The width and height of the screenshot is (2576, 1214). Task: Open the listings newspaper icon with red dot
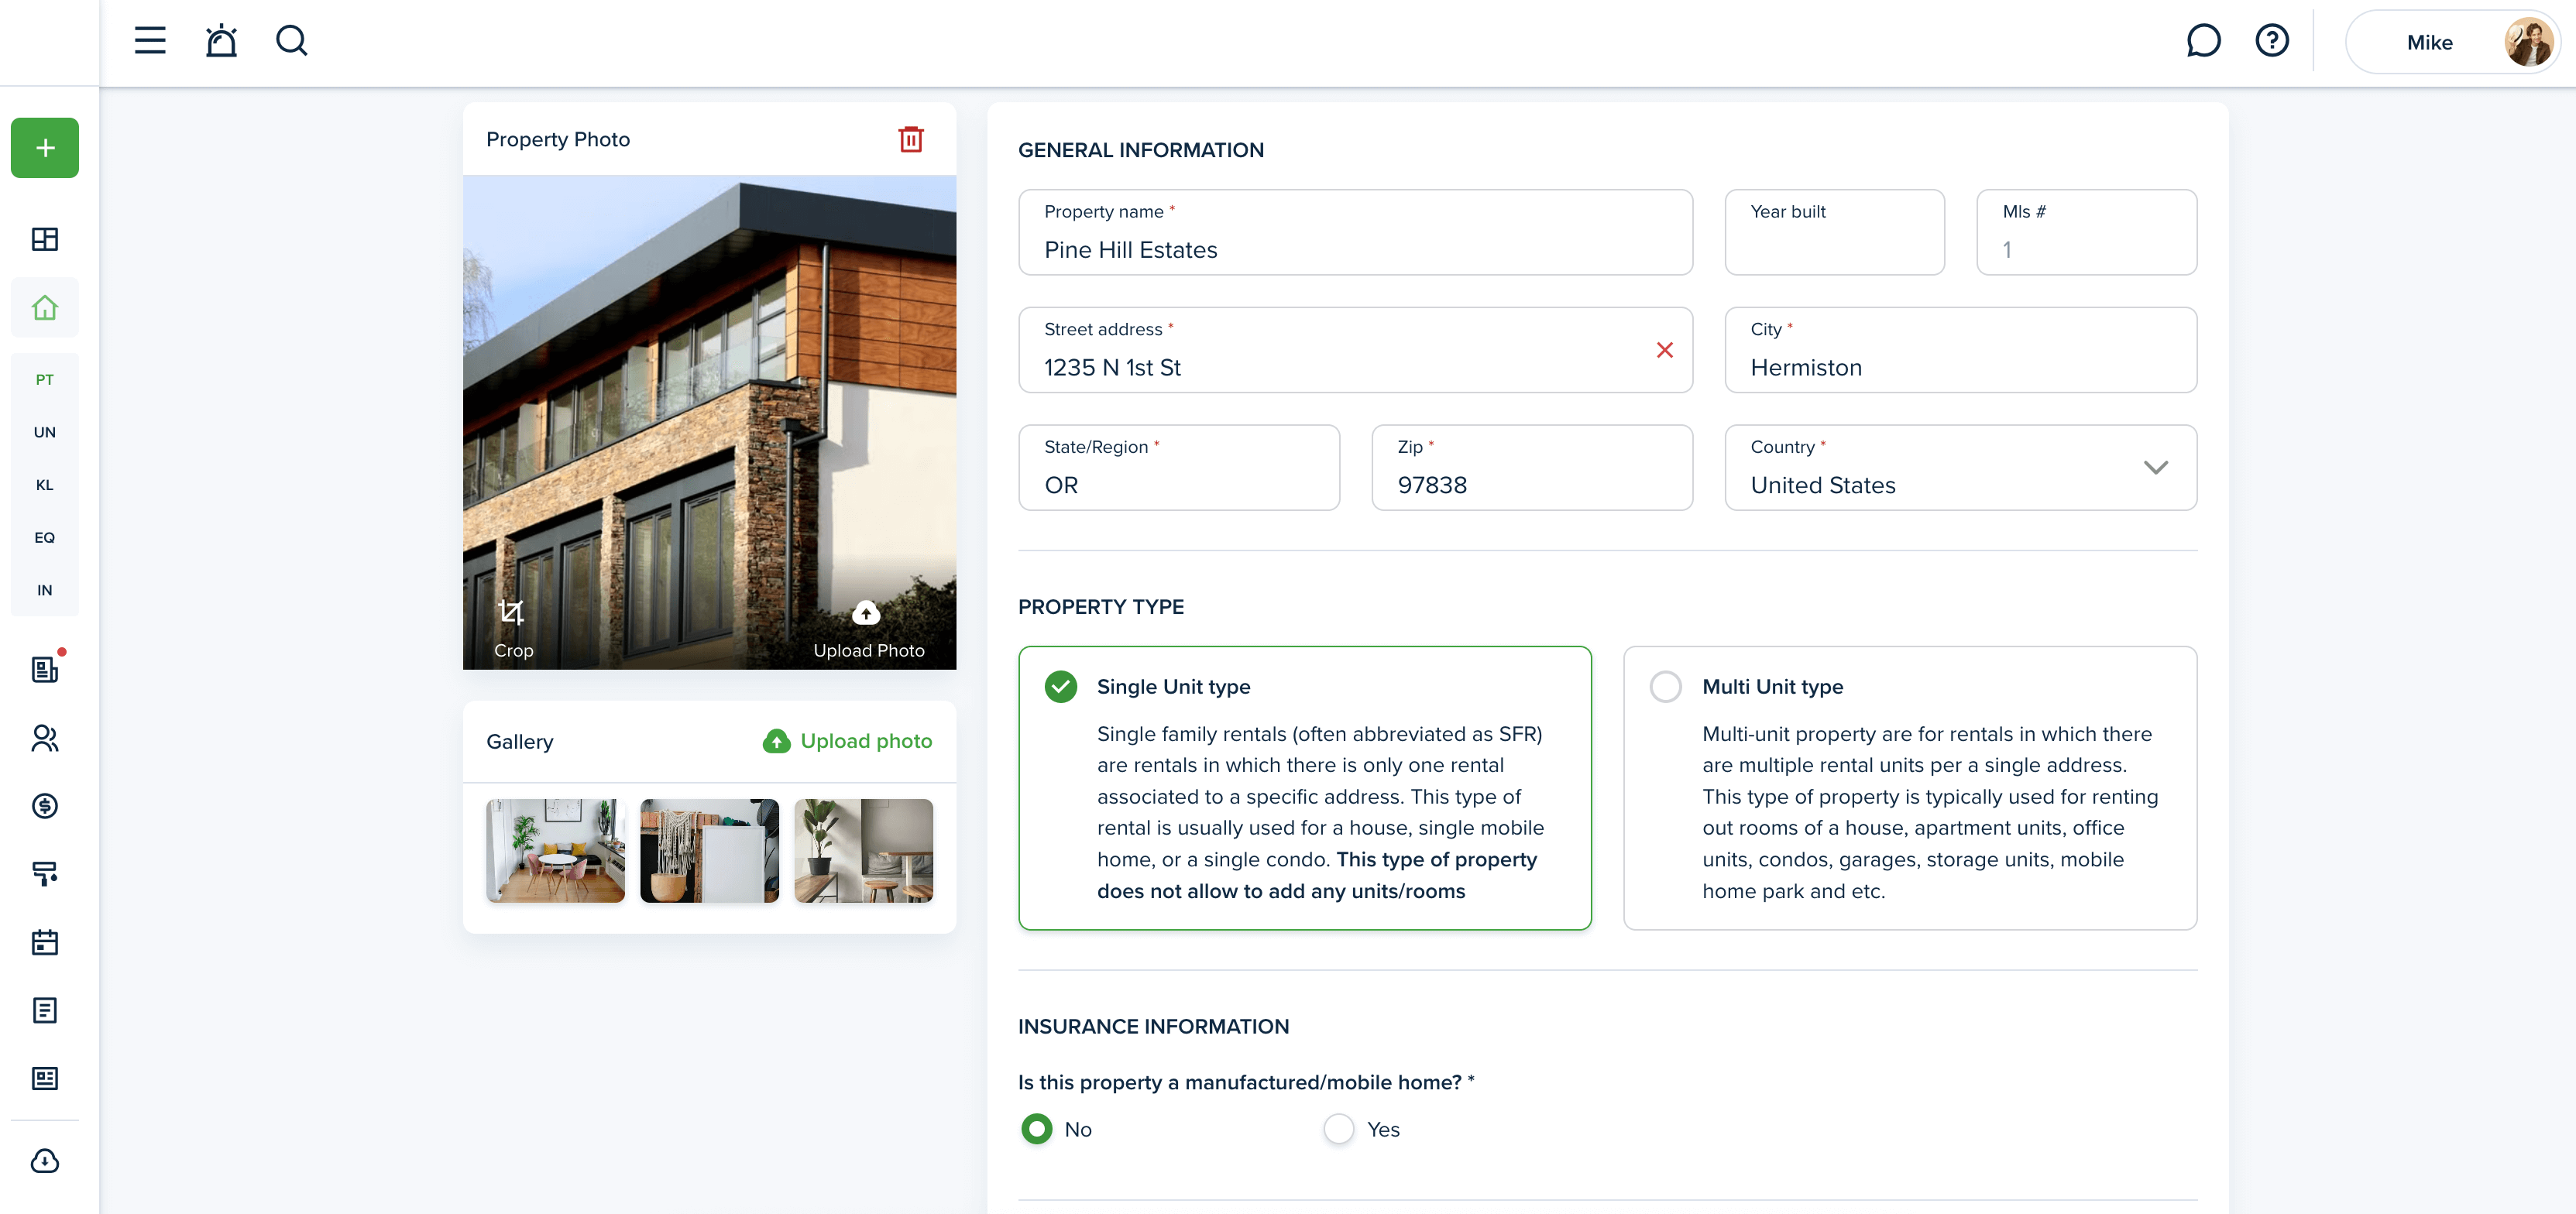(45, 669)
